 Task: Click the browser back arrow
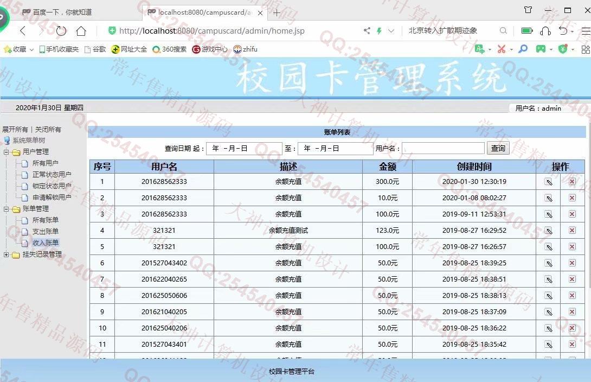[x=23, y=31]
